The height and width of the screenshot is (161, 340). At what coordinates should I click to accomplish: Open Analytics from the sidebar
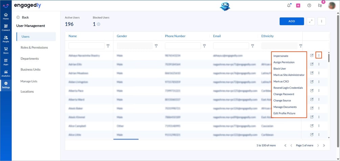pyautogui.click(x=6, y=74)
